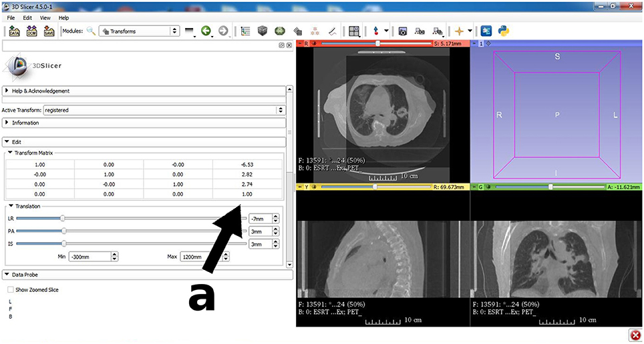Open the crosshair options dropdown arrow
Screen dimensions: 644x344
(470, 31)
